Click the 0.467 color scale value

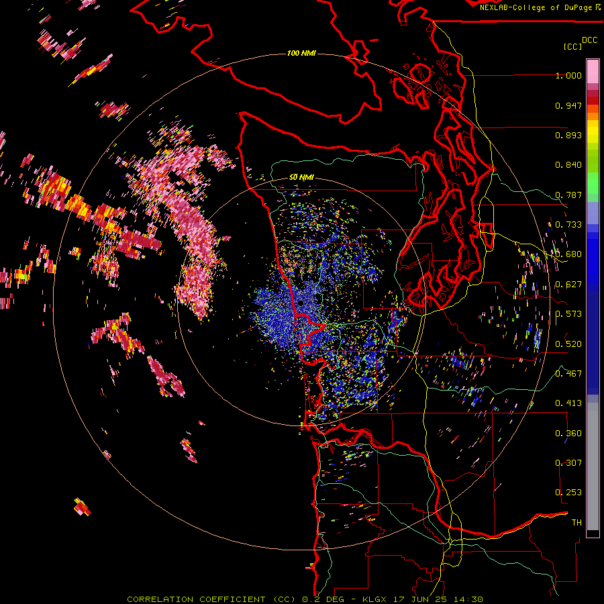[568, 373]
